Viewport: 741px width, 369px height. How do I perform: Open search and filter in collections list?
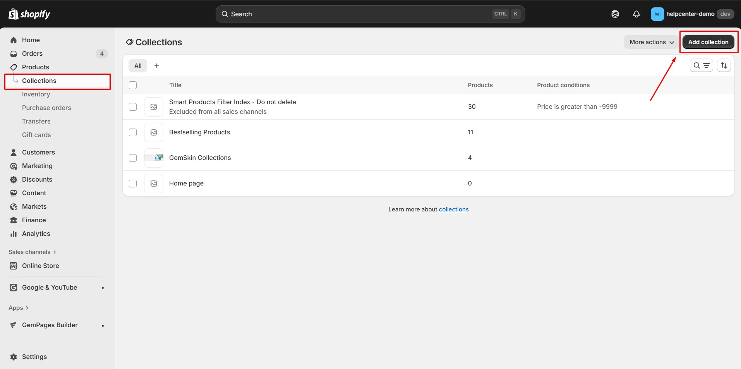tap(702, 65)
